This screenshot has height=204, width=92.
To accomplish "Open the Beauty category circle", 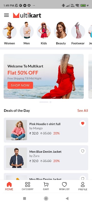I will (x=61, y=31).
